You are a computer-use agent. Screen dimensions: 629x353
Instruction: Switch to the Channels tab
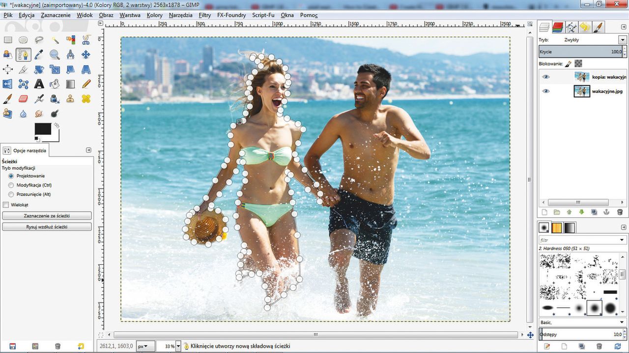tap(557, 27)
